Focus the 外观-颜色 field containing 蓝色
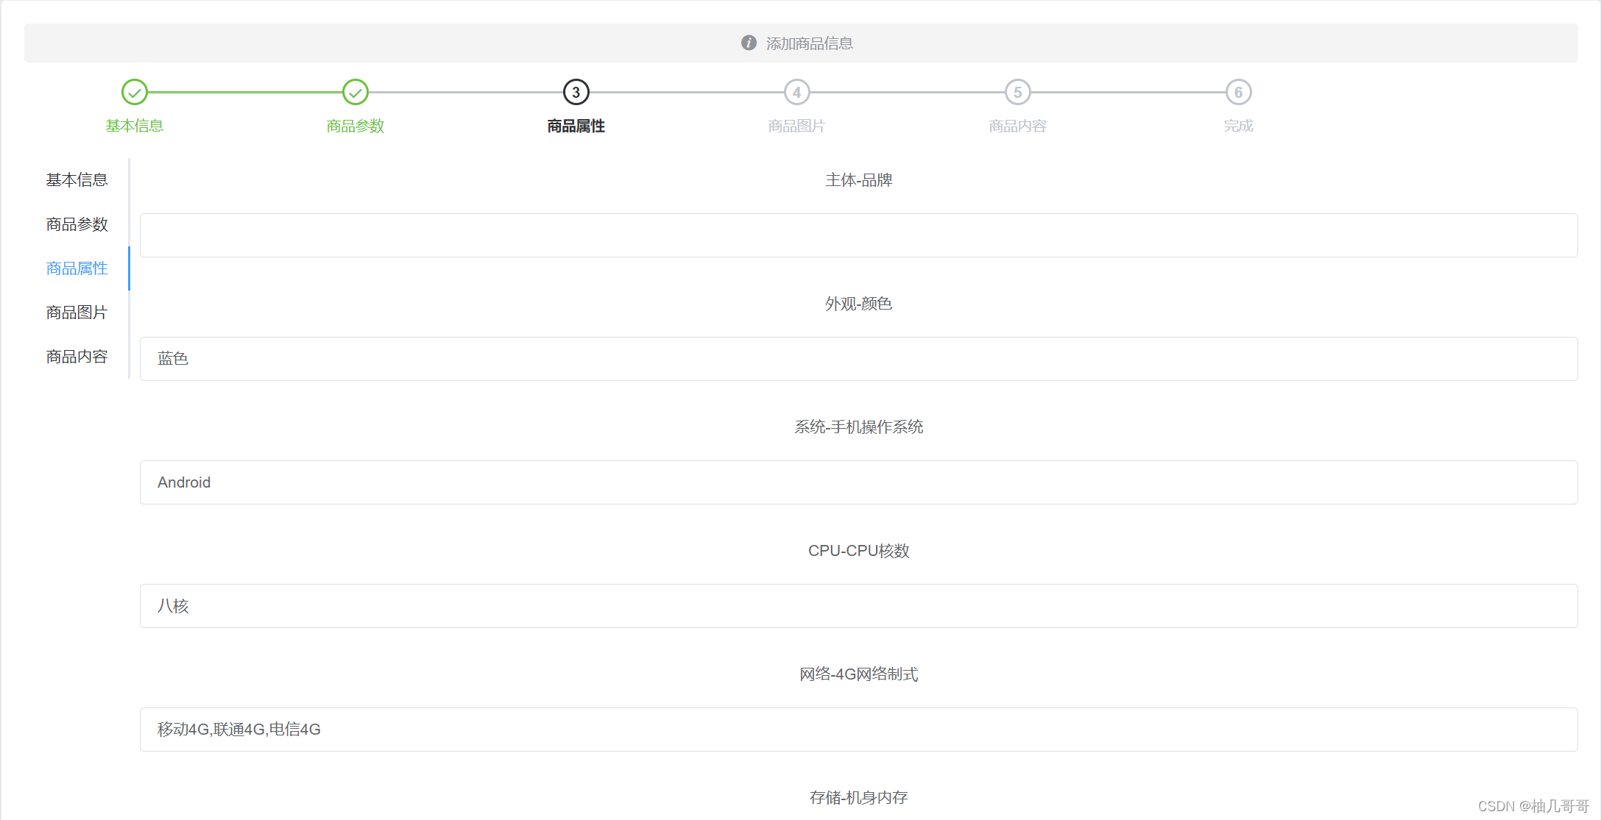Screen dimensions: 1601x820 (x=858, y=359)
